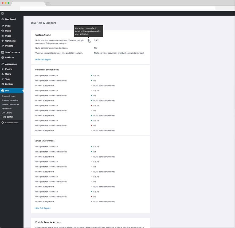Select the Divi menu label

coord(7,91)
